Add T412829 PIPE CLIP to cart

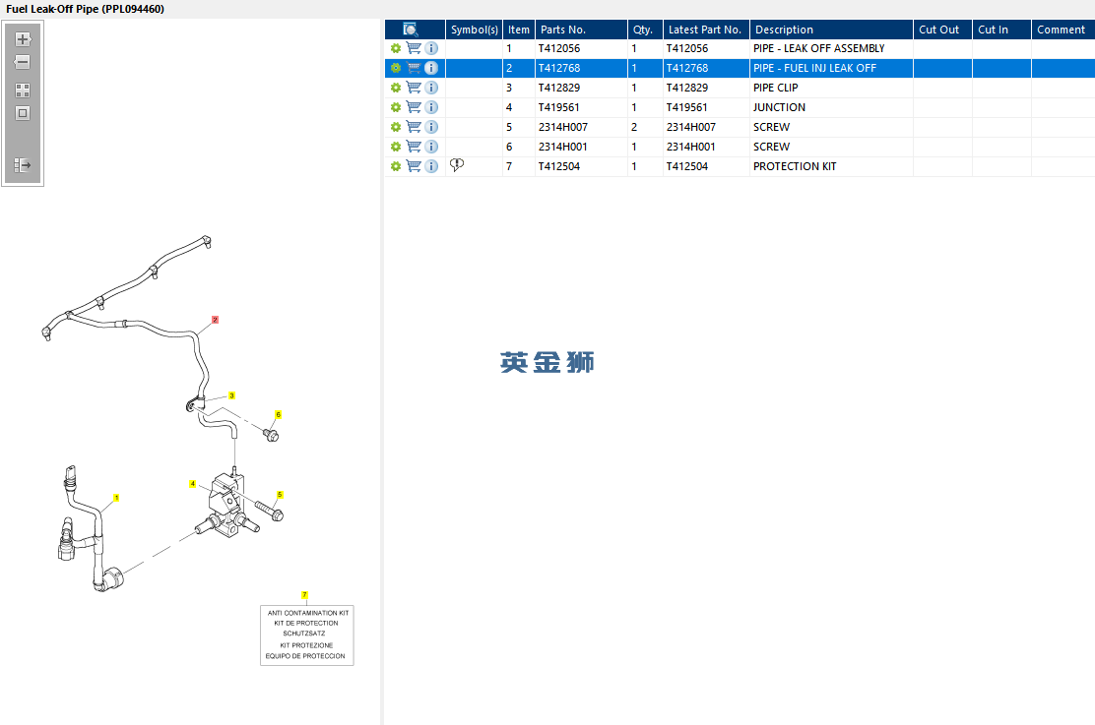coord(414,88)
